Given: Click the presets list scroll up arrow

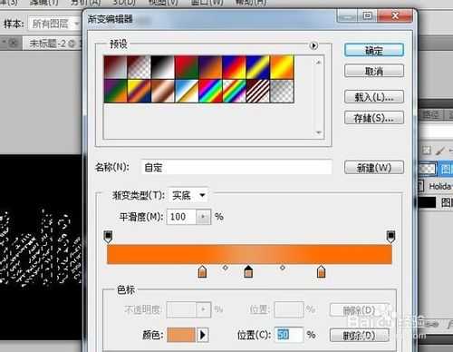Looking at the screenshot, I should point(318,63).
